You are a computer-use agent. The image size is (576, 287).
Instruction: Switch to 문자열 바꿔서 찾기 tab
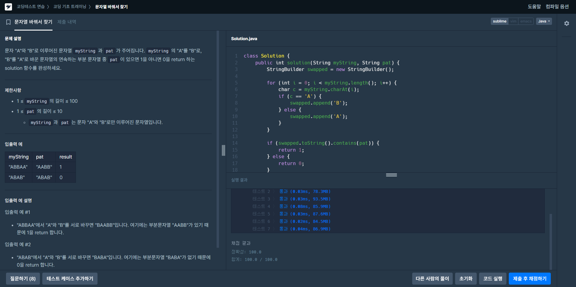tap(33, 22)
